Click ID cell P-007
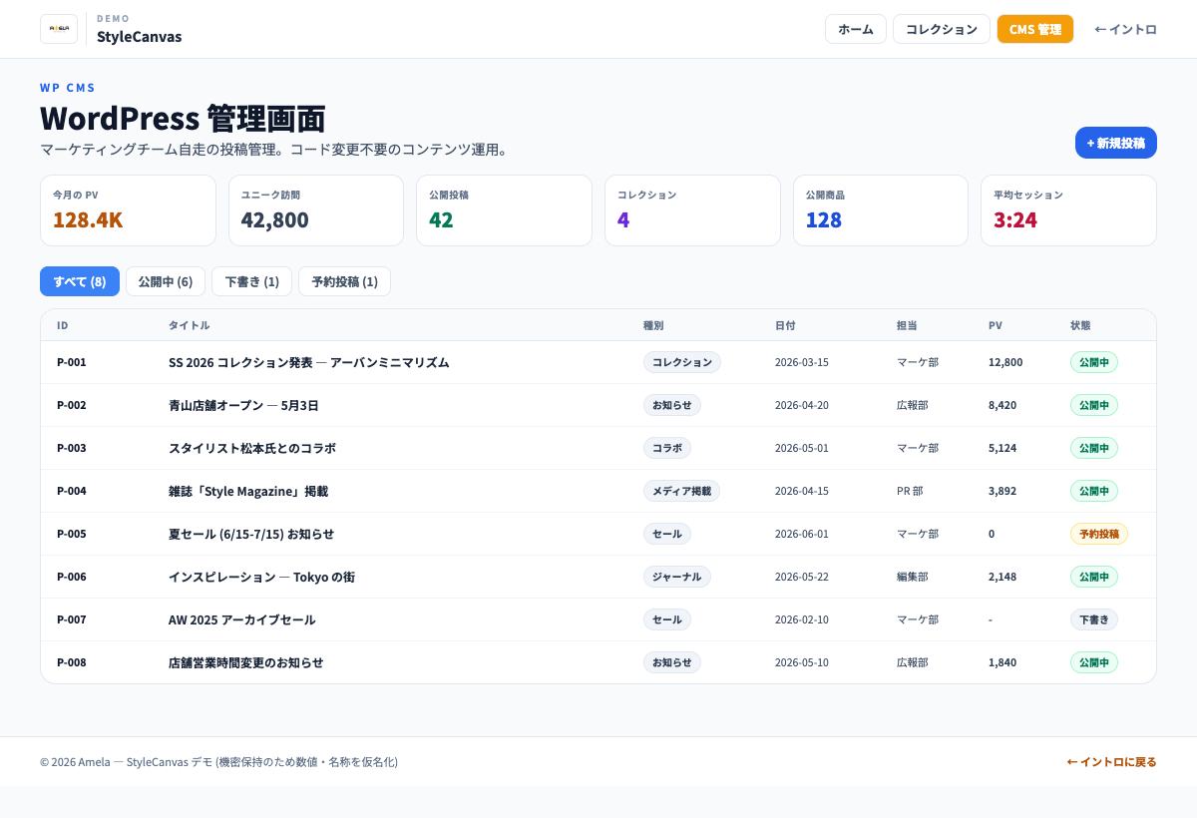1197x818 pixels. coord(72,619)
